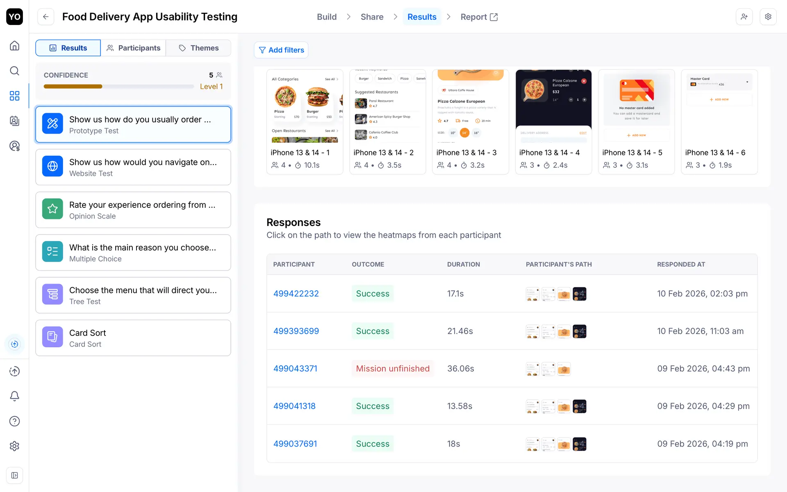Open the dashboard grid icon in sidebar
Screen dimensions: 787x492
(14, 96)
